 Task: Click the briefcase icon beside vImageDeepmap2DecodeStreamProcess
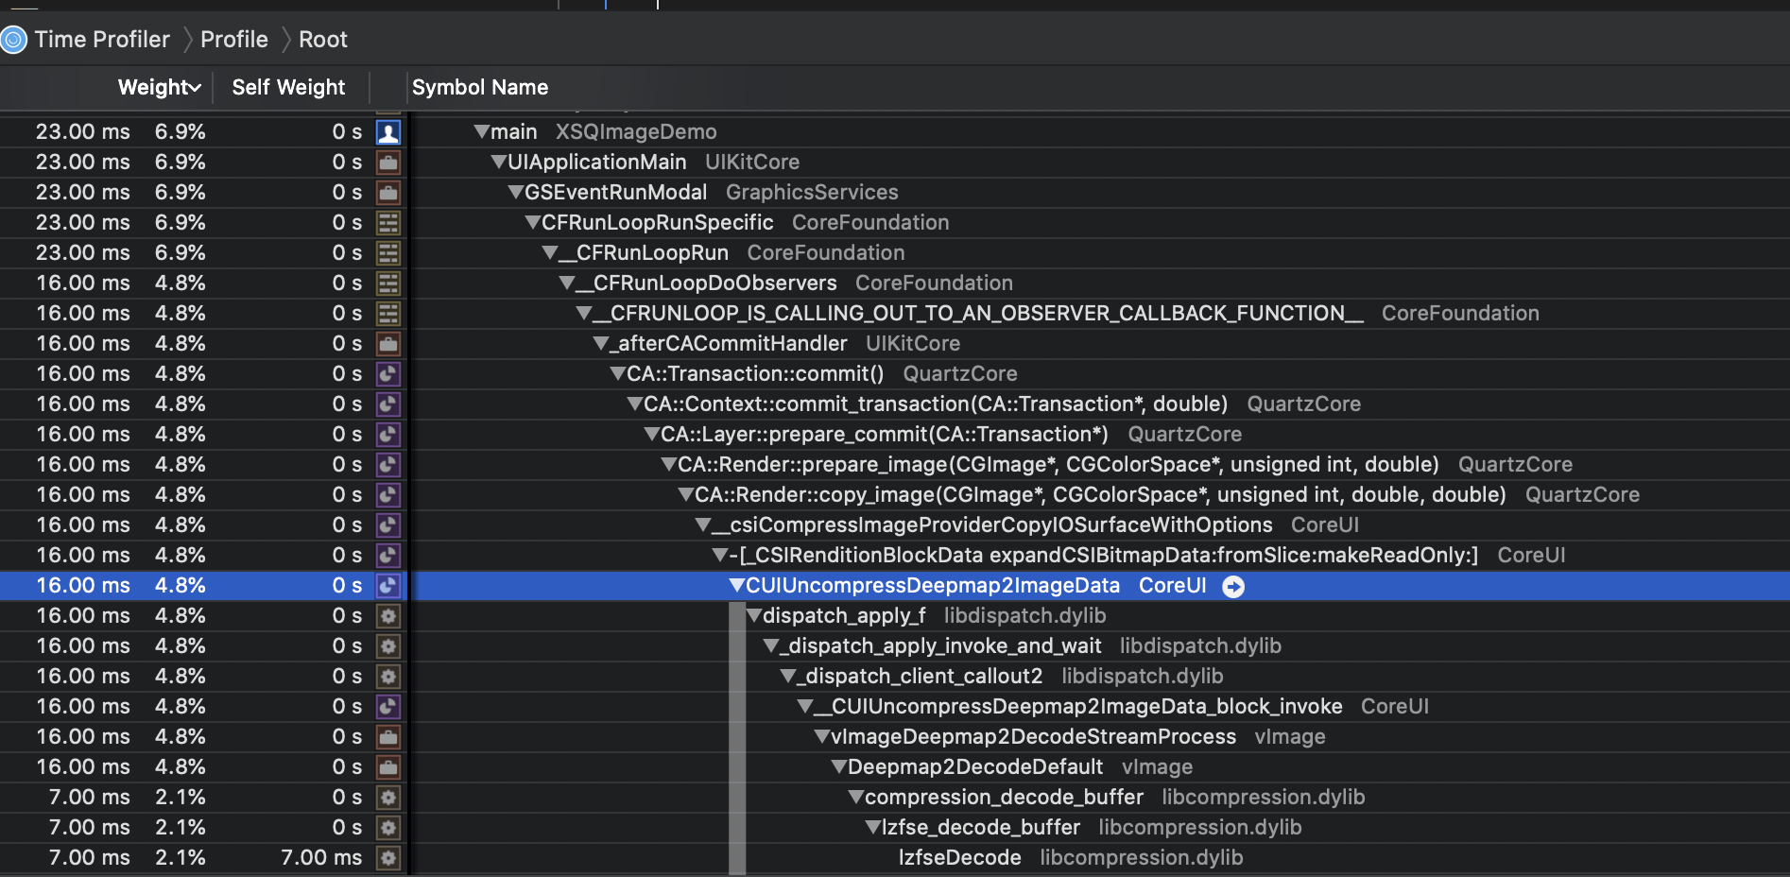pyautogui.click(x=388, y=737)
